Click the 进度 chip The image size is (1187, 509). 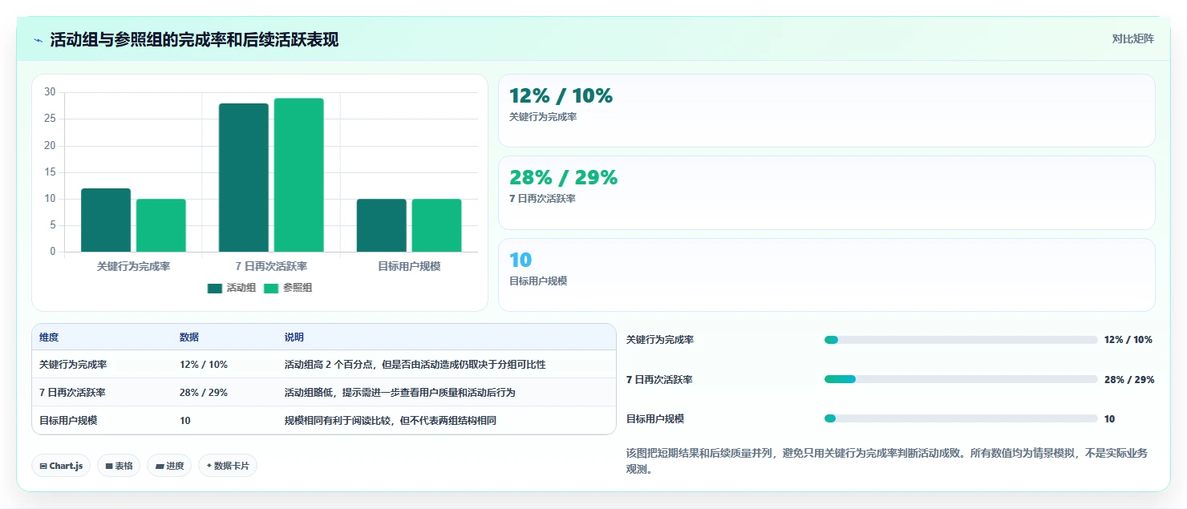pyautogui.click(x=169, y=466)
